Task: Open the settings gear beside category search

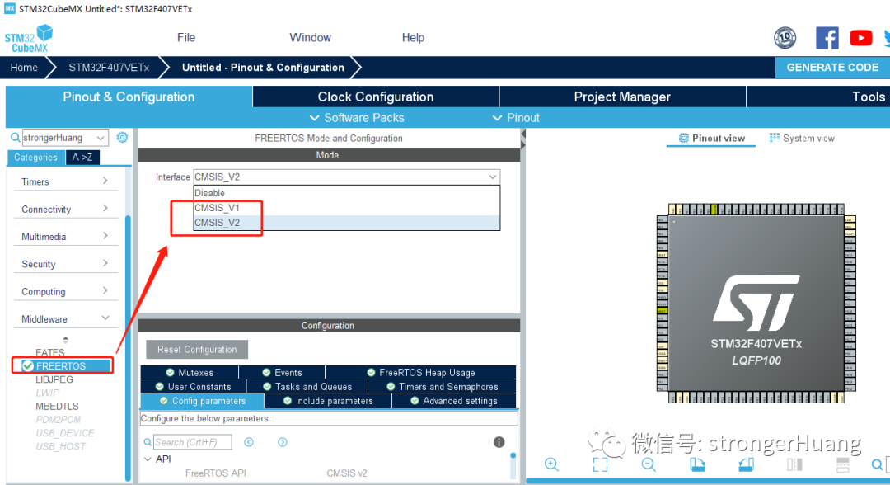Action: click(122, 138)
